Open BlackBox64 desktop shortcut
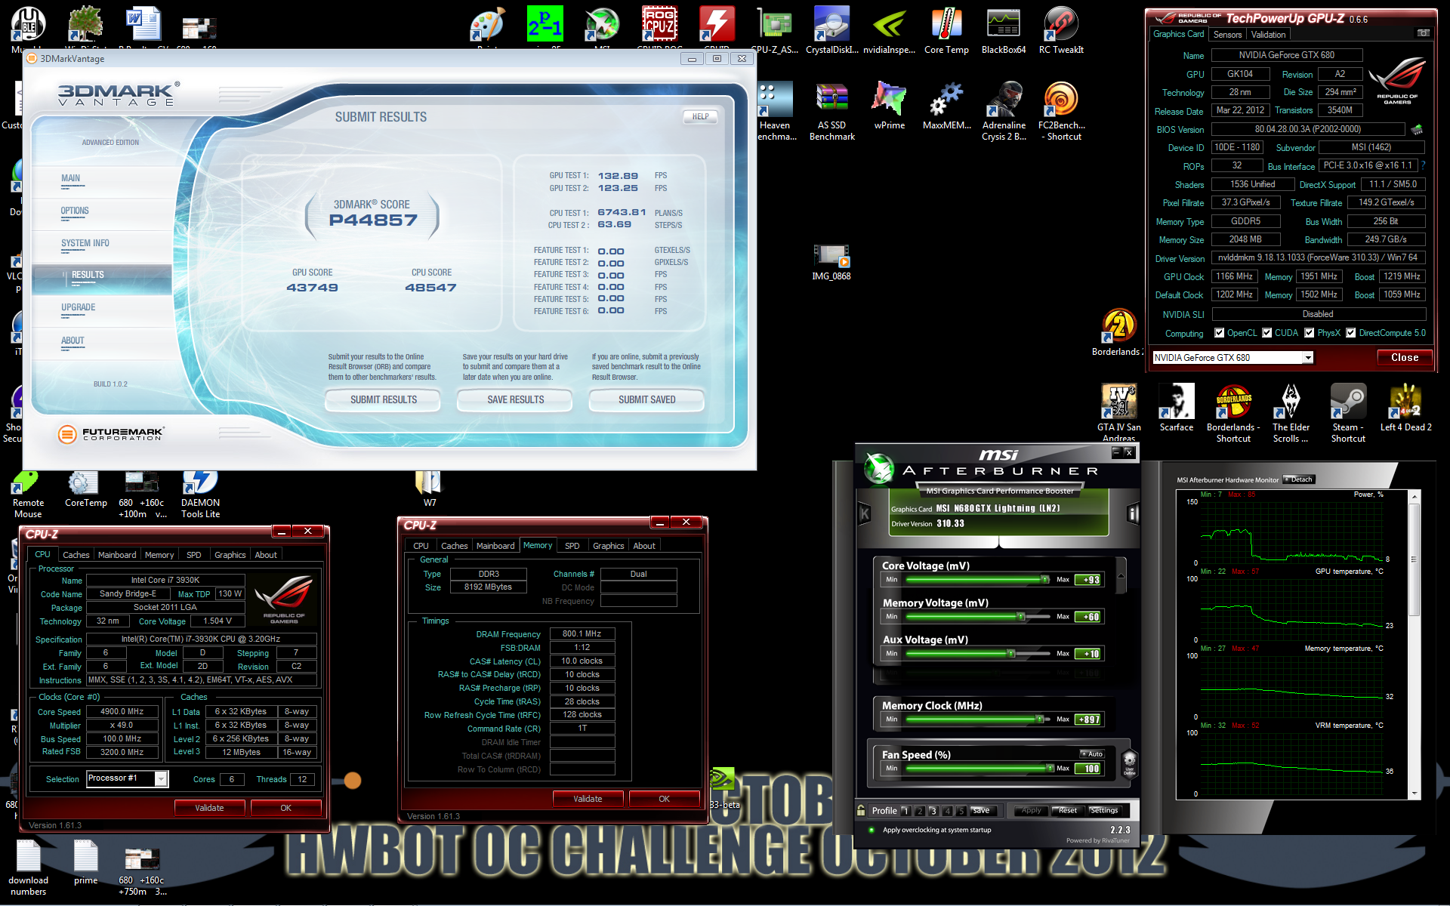Viewport: 1450px width, 906px height. [1004, 30]
